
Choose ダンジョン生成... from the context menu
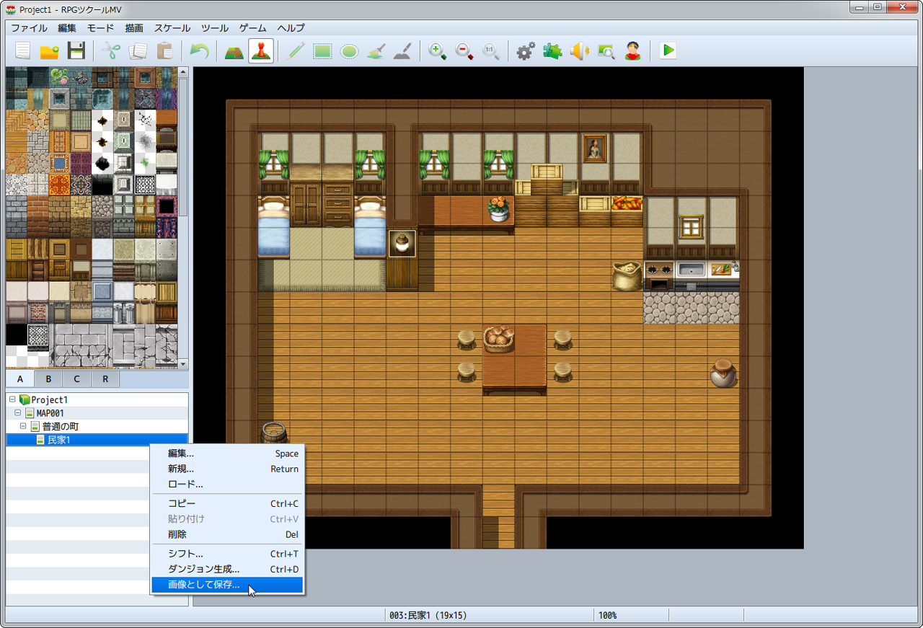coord(227,569)
